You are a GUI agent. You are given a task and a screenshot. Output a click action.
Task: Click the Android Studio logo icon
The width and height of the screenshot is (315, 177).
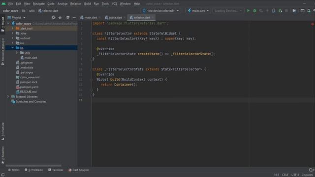point(3,3)
